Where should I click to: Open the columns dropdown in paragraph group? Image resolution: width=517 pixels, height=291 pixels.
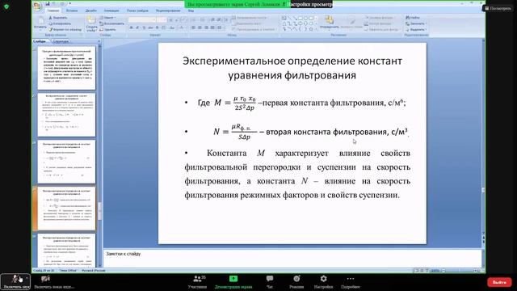pos(220,27)
